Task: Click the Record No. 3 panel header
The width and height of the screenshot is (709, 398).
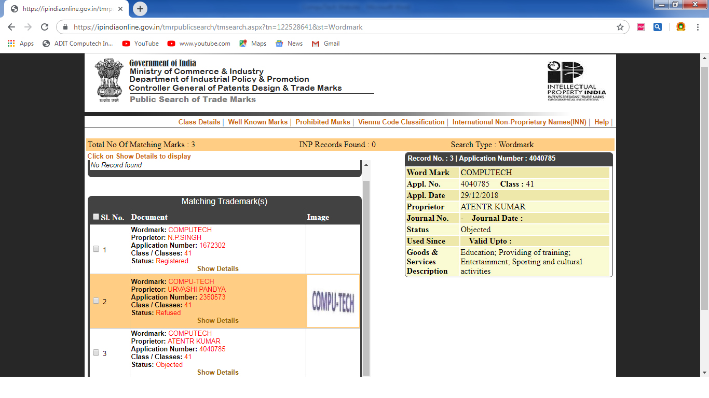Action: pos(509,159)
